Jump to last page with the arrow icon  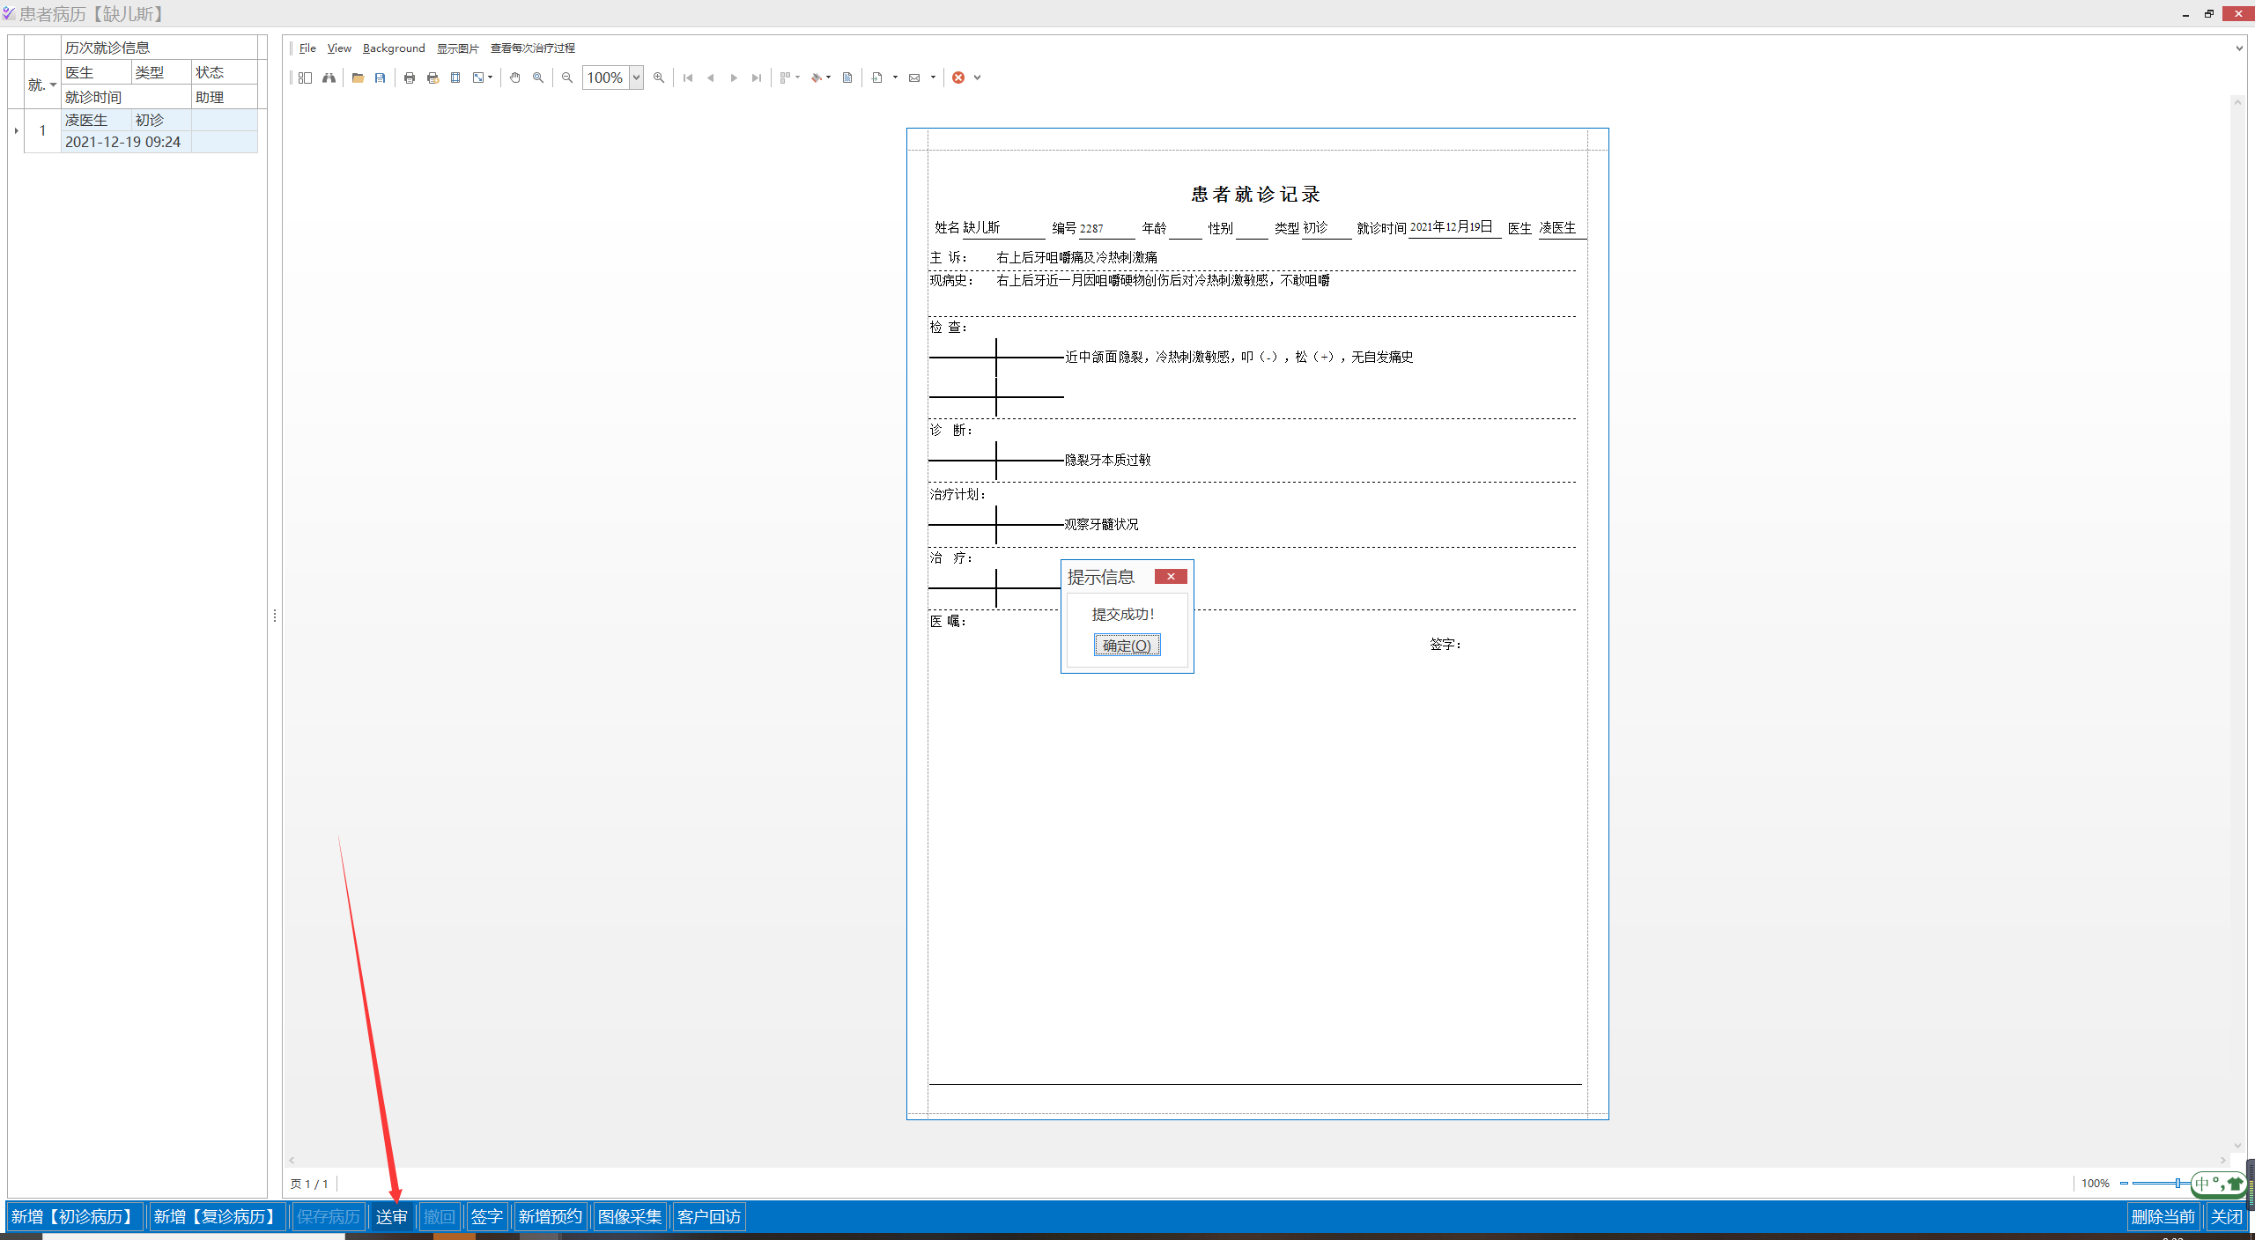[757, 77]
